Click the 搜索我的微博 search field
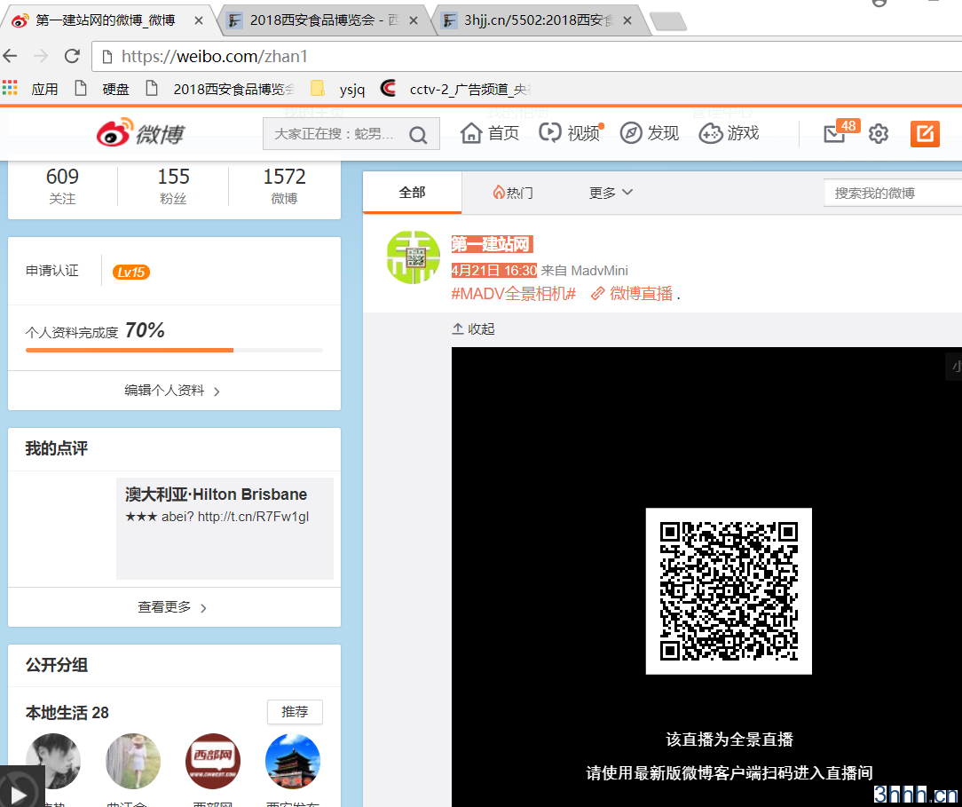The width and height of the screenshot is (962, 807). point(892,193)
